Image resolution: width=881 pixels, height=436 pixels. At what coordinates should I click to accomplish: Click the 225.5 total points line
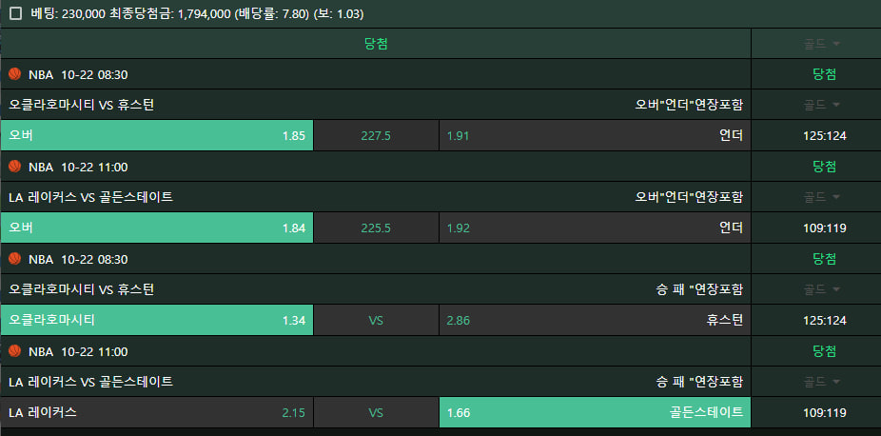(376, 228)
